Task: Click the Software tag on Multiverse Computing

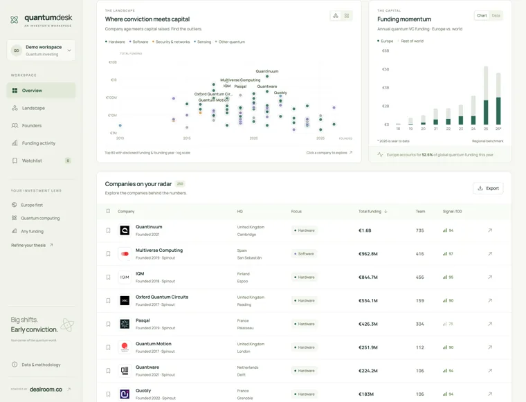Action: point(305,254)
